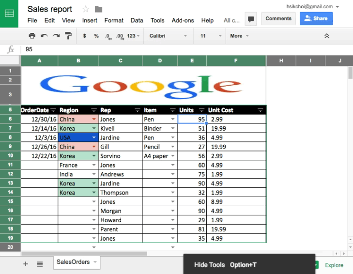The width and height of the screenshot is (353, 274).
Task: Open Item column filter icon
Action: [x=173, y=110]
